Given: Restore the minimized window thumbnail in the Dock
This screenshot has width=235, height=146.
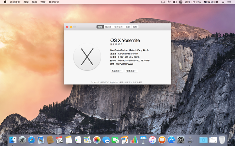Looking at the screenshot, I should click(x=213, y=140).
